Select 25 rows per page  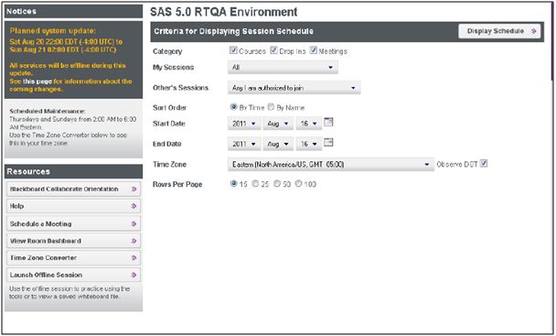coord(255,184)
